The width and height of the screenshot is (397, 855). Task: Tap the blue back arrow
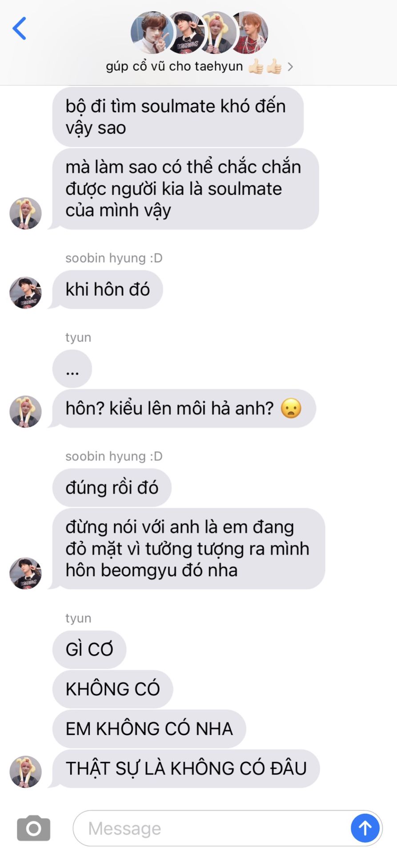(x=19, y=28)
